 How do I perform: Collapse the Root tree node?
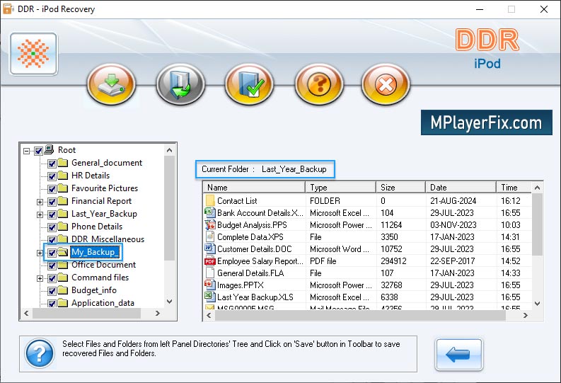[x=26, y=151]
